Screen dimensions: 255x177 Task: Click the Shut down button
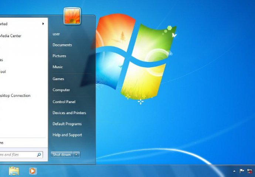coord(61,155)
